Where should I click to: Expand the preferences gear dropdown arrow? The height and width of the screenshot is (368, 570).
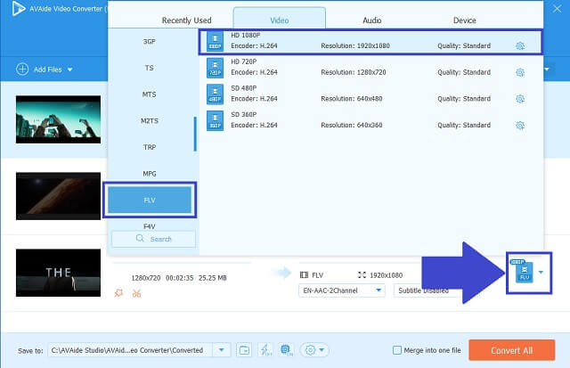click(x=322, y=350)
